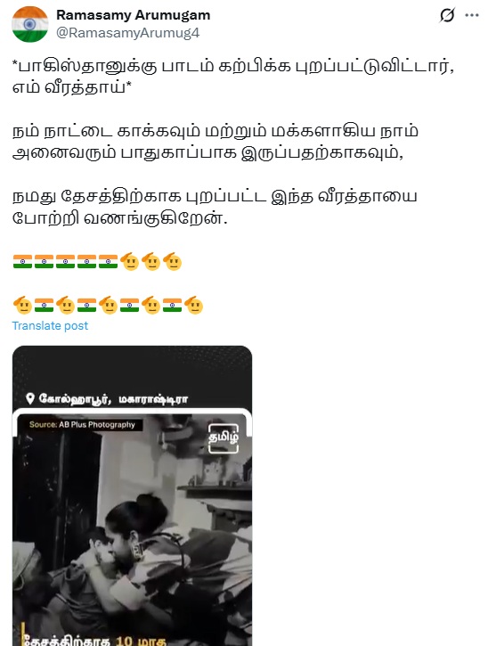Viewport: 488px width, 646px height.
Task: Click the தேசத்திற்காக 10 மாத video caption
Action: coord(95,640)
